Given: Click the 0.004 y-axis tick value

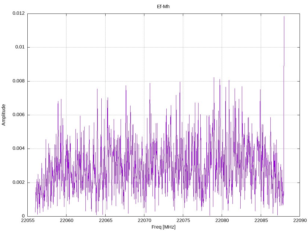Looking at the screenshot, I should pyautogui.click(x=19, y=149).
